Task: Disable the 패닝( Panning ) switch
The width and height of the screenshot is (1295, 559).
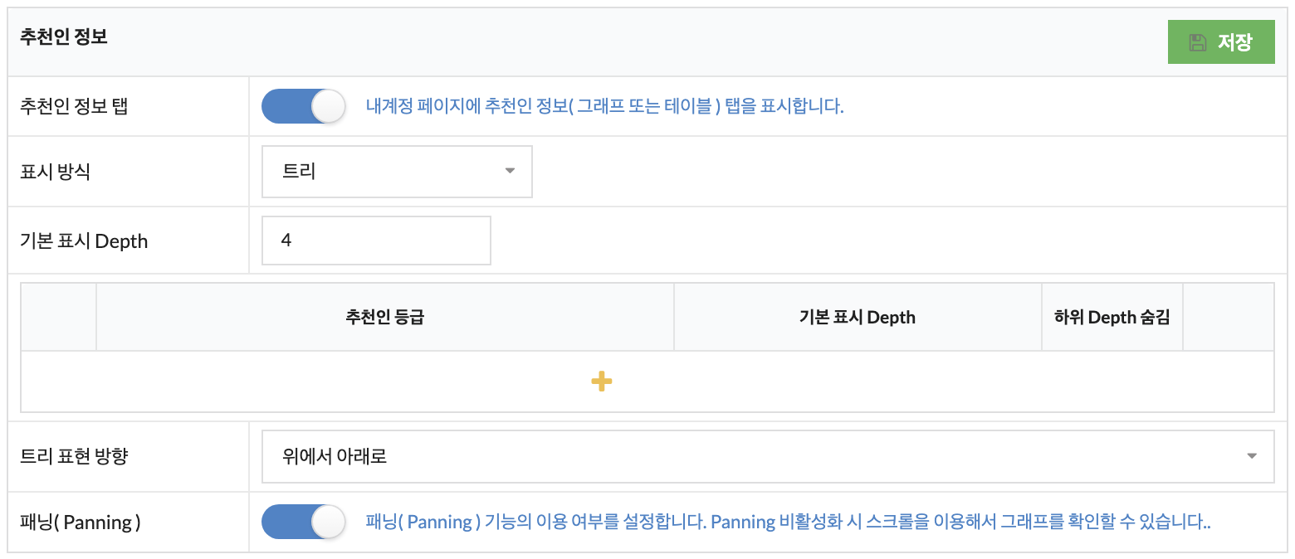Action: pos(303,522)
